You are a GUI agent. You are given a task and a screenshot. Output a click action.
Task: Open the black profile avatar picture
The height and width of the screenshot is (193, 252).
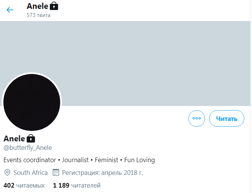pyautogui.click(x=32, y=102)
